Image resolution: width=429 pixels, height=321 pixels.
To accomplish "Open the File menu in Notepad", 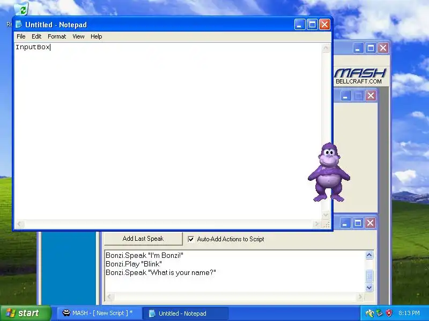I will click(21, 36).
